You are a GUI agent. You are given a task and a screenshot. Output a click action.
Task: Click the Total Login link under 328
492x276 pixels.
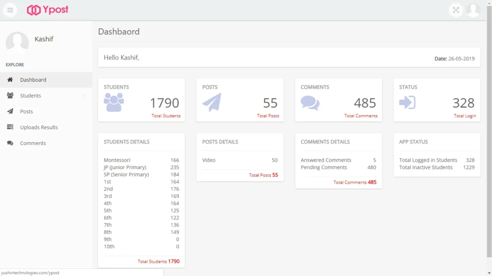[x=465, y=116]
